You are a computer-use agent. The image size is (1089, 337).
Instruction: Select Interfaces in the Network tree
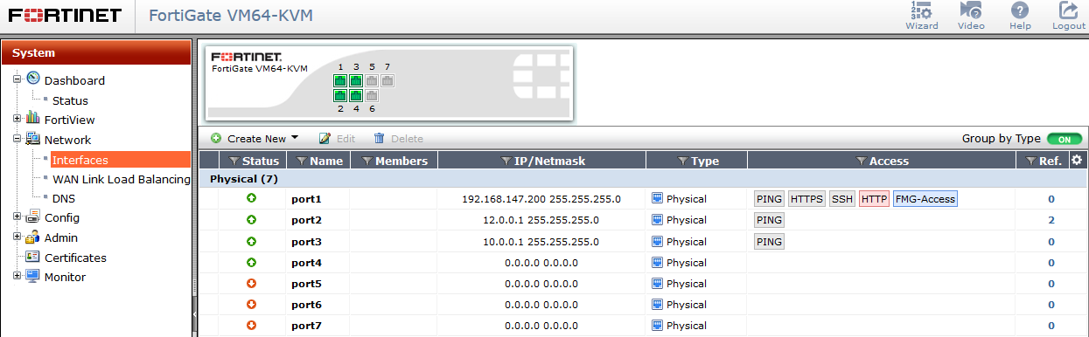[121, 160]
